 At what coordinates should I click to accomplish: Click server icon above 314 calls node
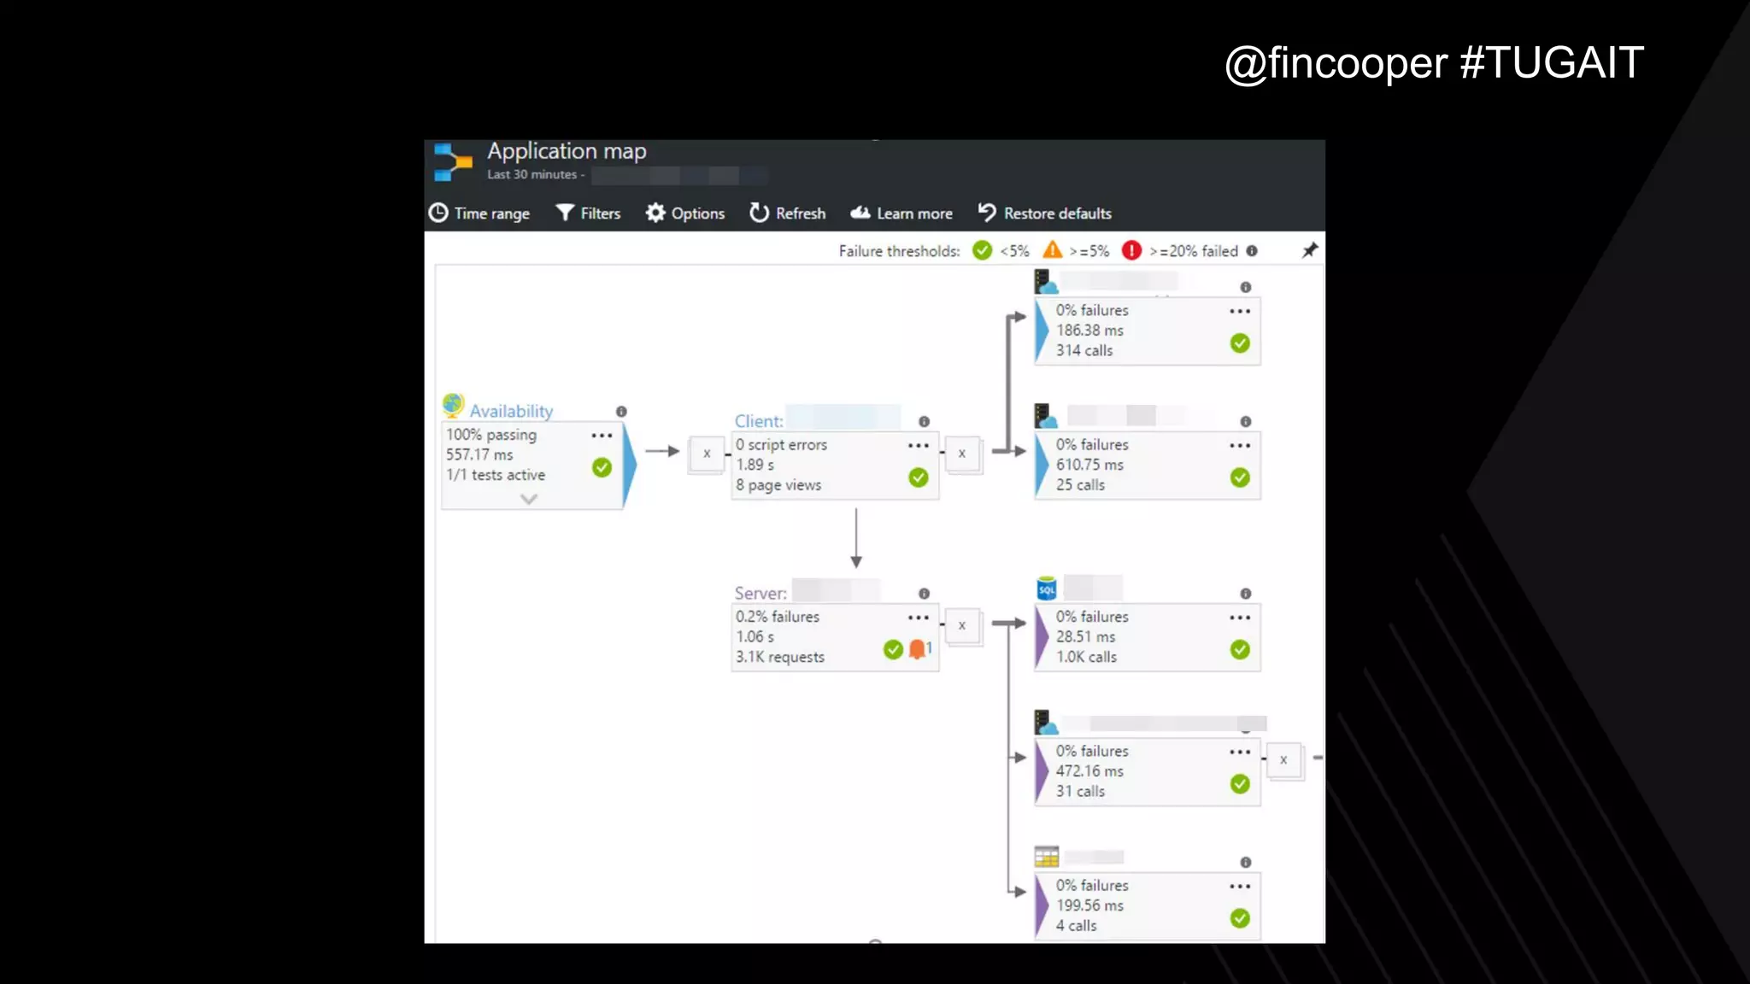tap(1046, 282)
